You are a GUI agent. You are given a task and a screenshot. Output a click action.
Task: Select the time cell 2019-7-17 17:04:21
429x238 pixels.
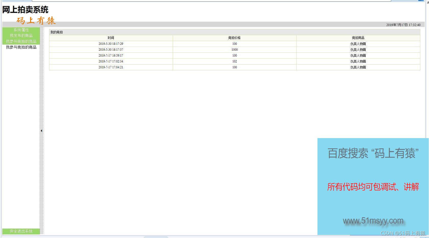[x=111, y=67]
